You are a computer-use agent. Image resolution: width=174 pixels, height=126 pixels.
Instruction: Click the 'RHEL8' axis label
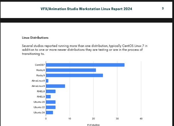click(x=41, y=91)
